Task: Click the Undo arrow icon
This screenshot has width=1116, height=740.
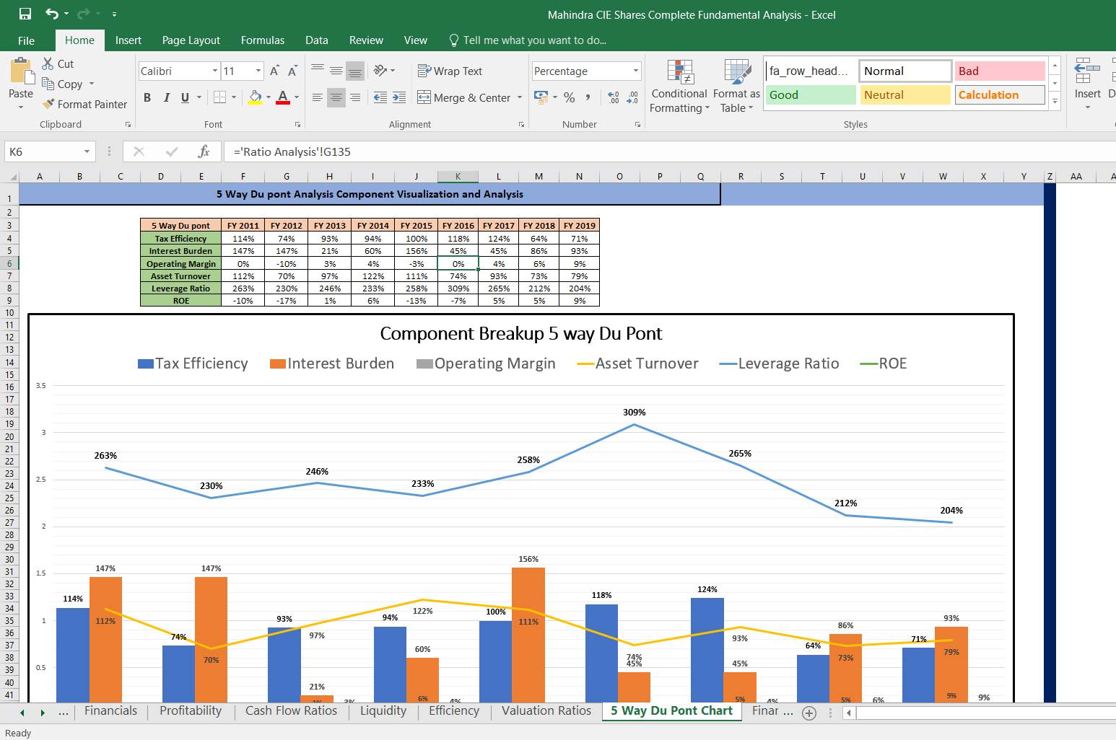Action: pos(51,14)
